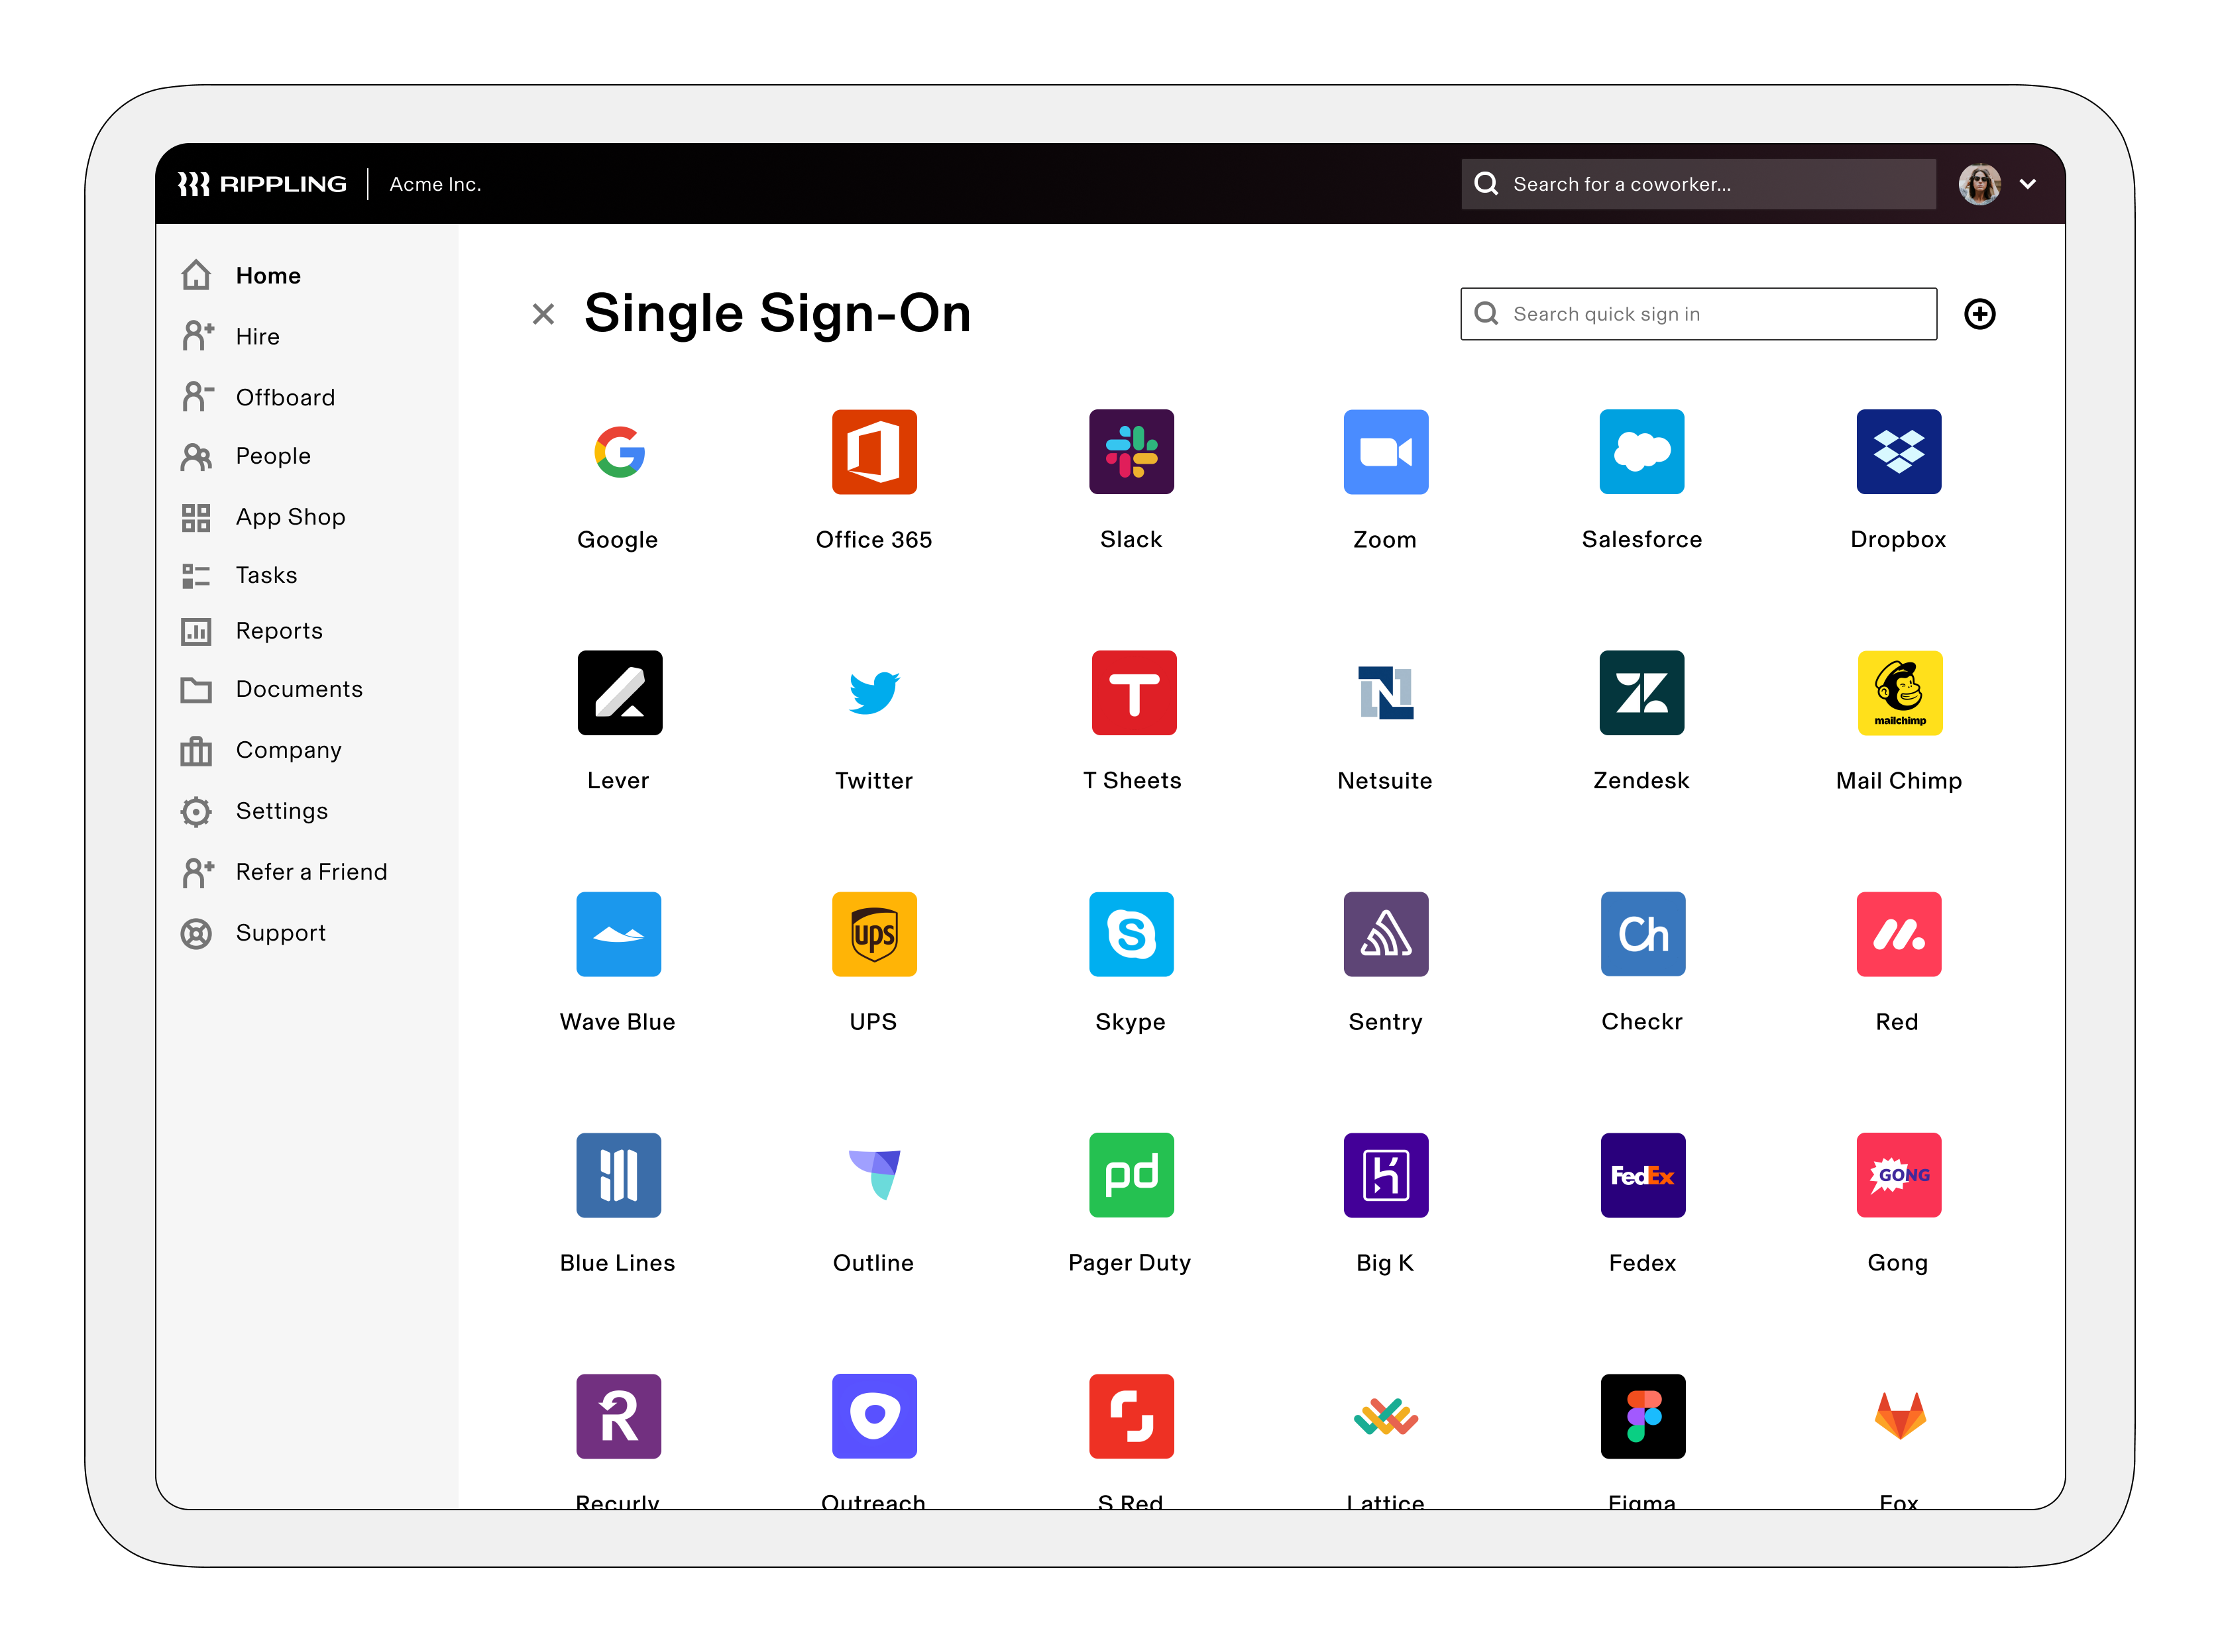
Task: Go to App Shop in sidebar
Action: tap(289, 517)
